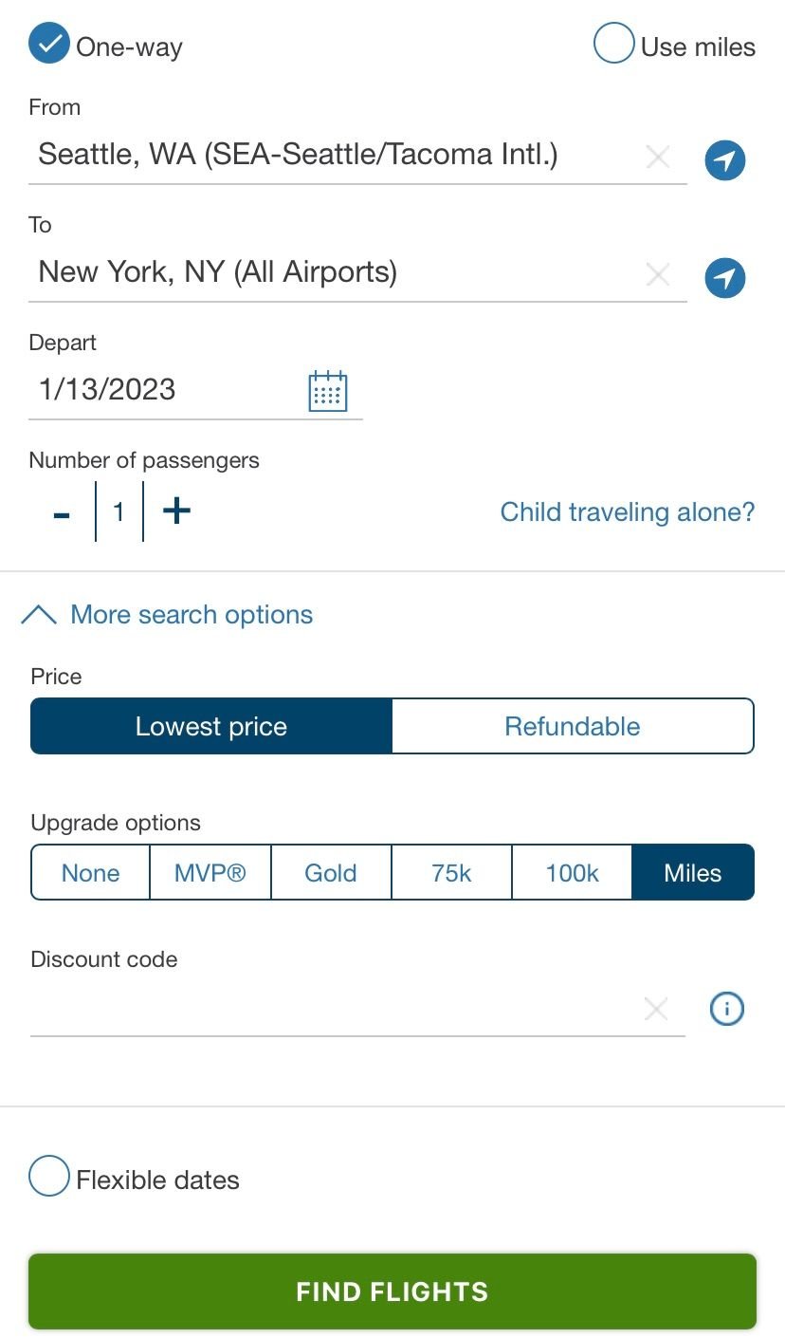785x1338 pixels.
Task: Open the departure date calendar
Action: tap(328, 391)
